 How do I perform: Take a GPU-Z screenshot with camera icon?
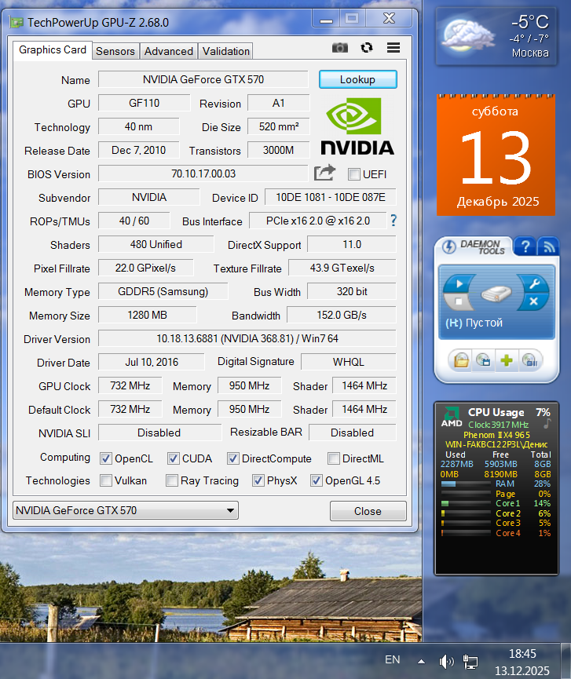pyautogui.click(x=339, y=48)
